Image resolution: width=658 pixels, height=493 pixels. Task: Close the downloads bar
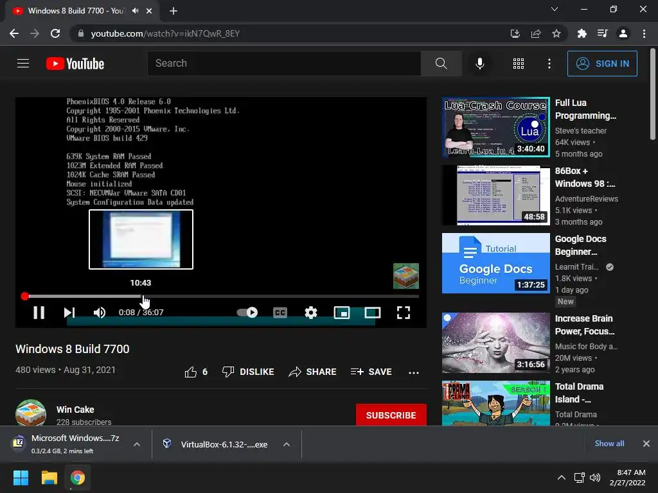pos(646,443)
